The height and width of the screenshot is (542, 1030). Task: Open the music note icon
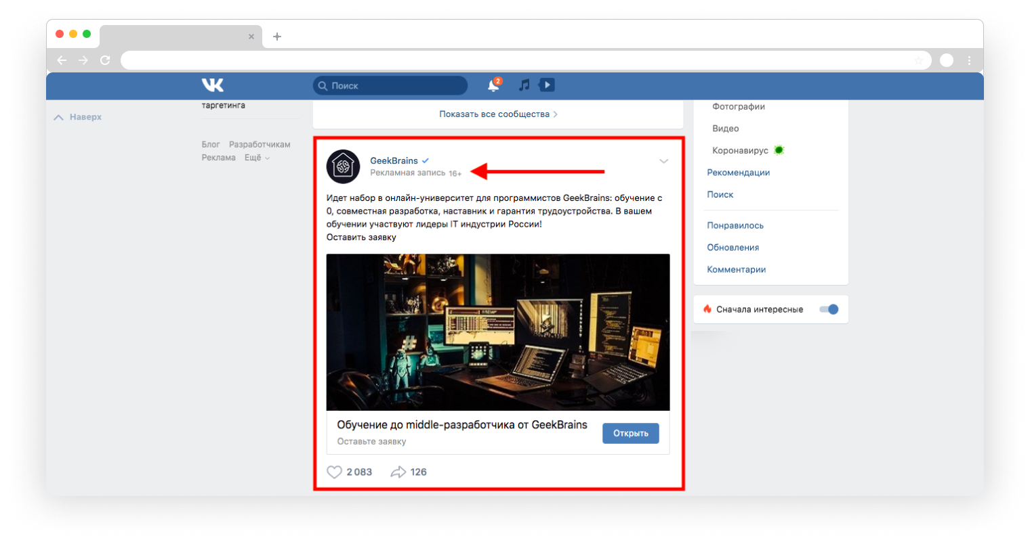[524, 85]
